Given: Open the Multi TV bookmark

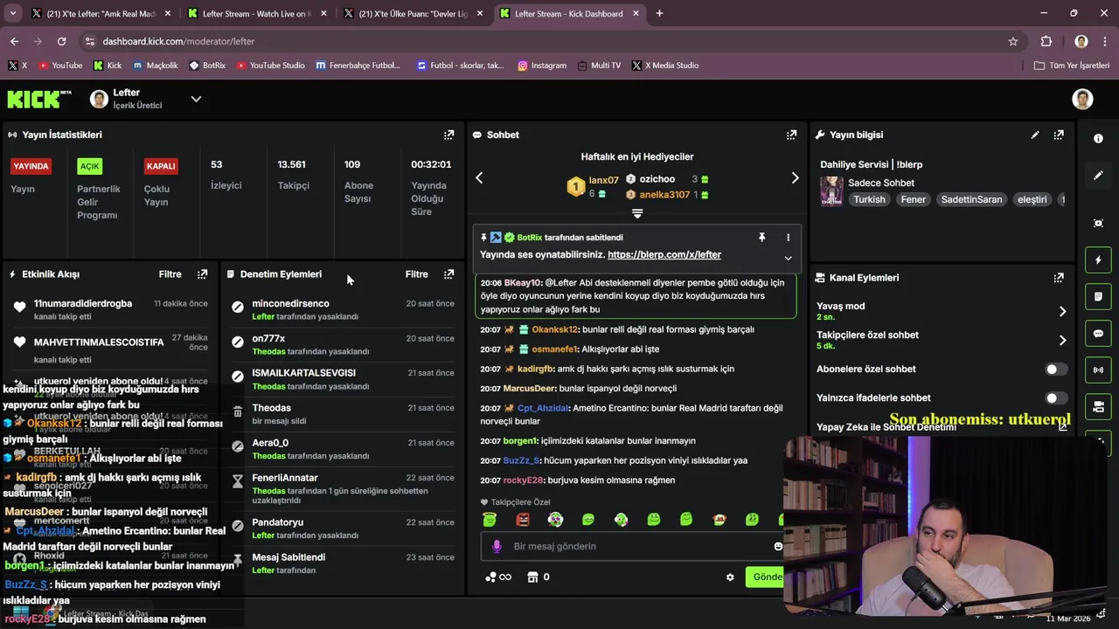Looking at the screenshot, I should [597, 66].
